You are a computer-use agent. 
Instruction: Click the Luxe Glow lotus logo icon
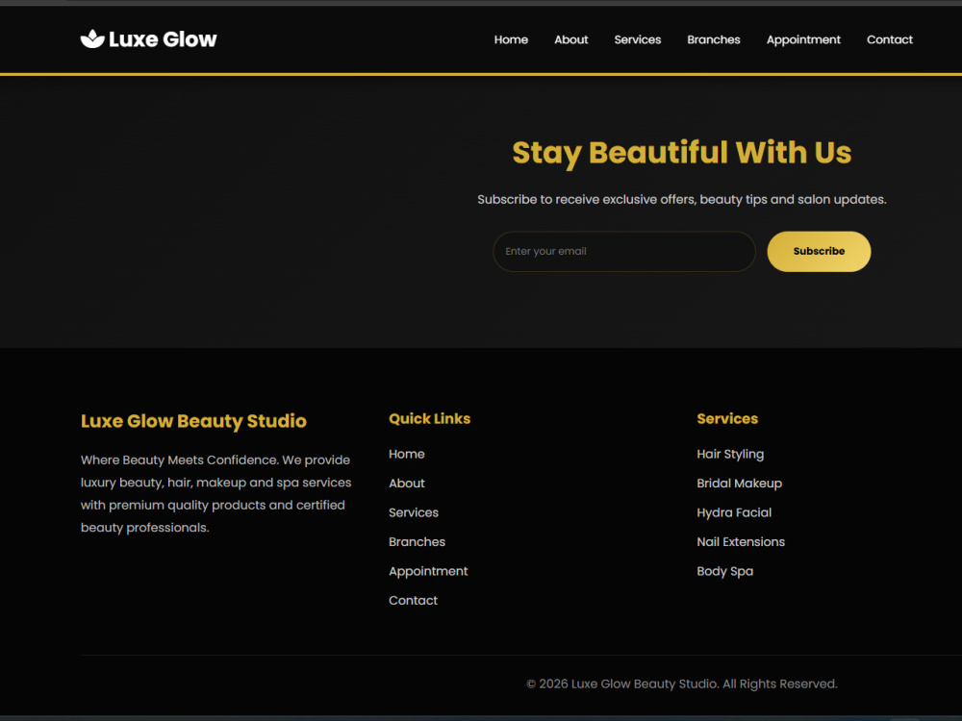[92, 38]
